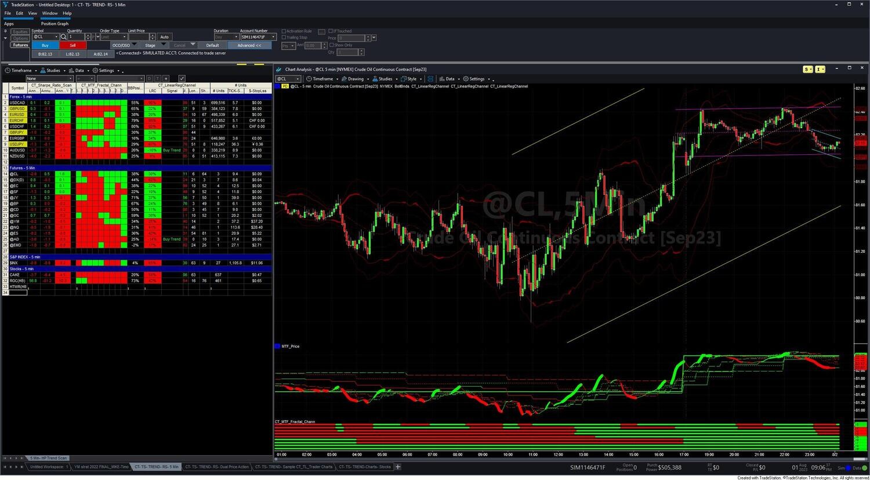This screenshot has width=870, height=480.
Task: Go to first workspace tab arrow
Action: tap(5, 467)
